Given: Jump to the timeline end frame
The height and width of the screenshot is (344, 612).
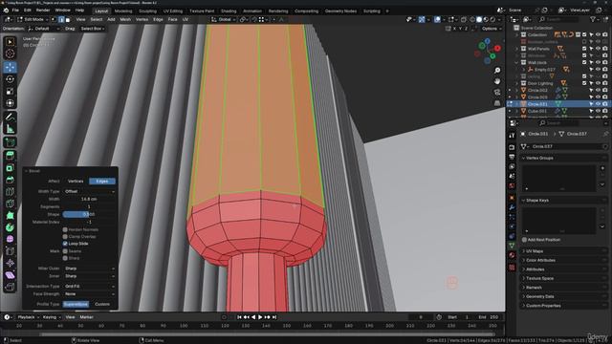Looking at the screenshot, I should click(x=274, y=317).
